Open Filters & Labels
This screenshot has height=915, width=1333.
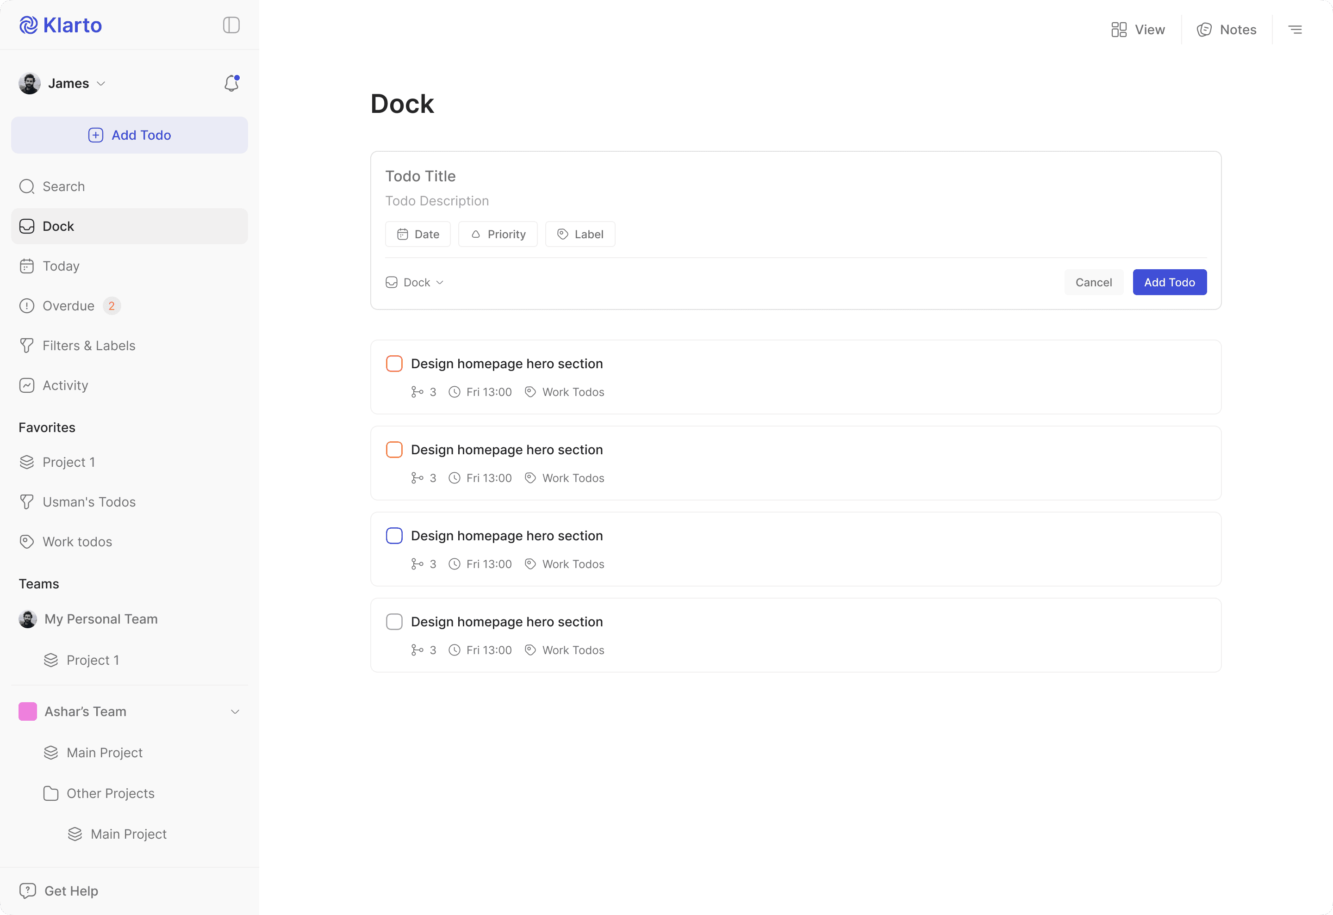pos(88,345)
